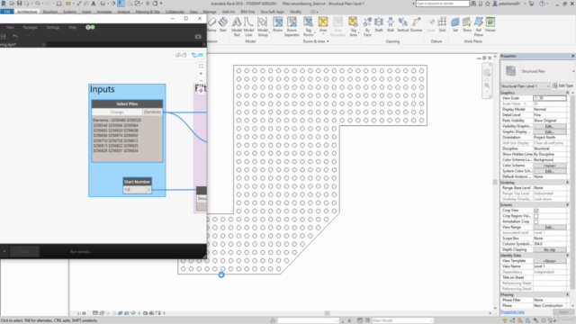Image resolution: width=576 pixels, height=324 pixels.
Task: Collapse the Extents properties section
Action: (x=567, y=205)
